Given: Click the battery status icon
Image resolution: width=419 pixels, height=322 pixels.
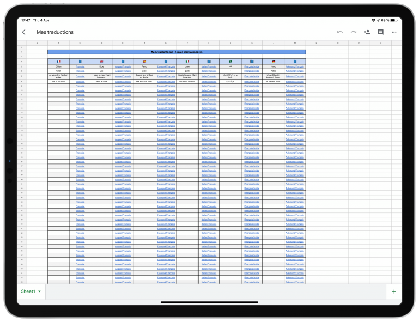Looking at the screenshot, I should pyautogui.click(x=393, y=20).
